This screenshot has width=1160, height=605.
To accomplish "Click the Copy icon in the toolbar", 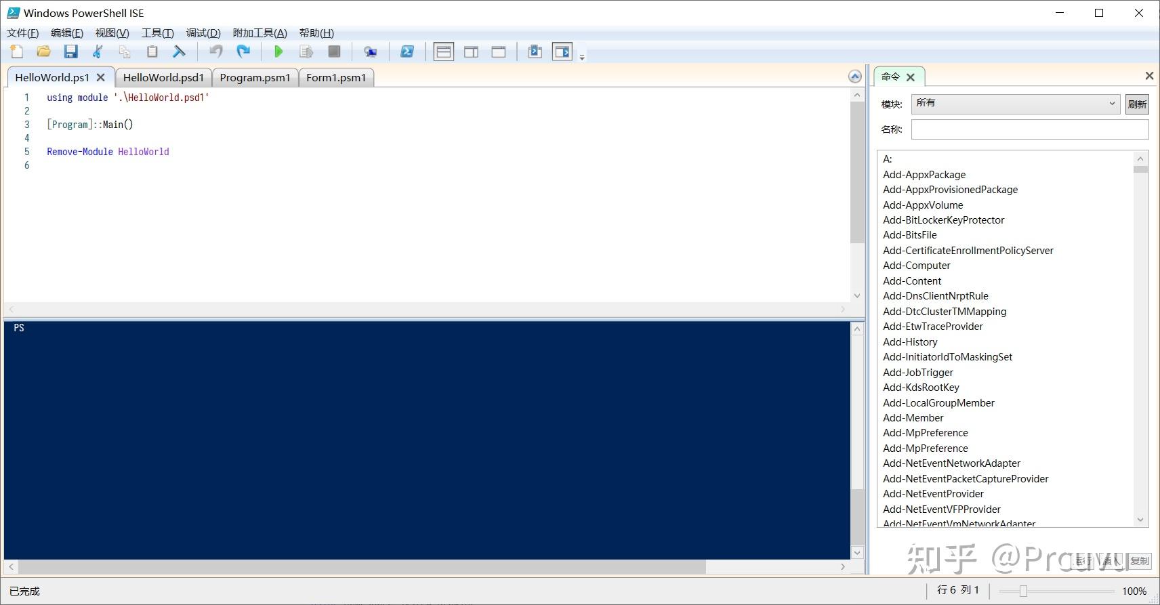I will [x=125, y=51].
